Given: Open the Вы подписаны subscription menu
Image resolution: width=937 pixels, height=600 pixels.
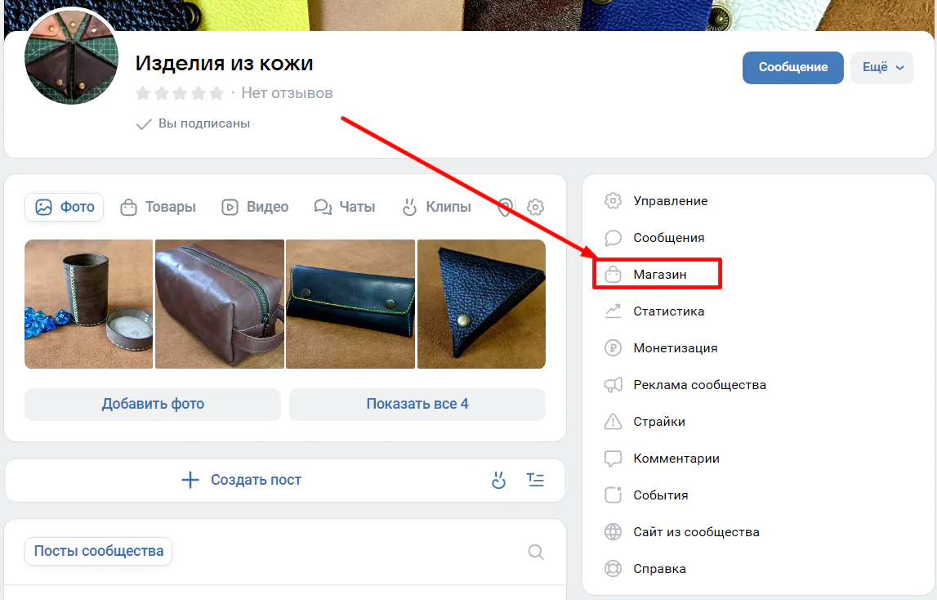Looking at the screenshot, I should coord(193,123).
